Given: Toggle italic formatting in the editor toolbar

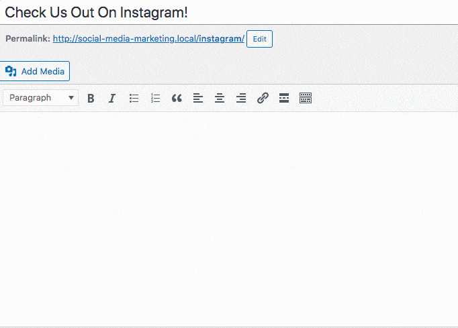Looking at the screenshot, I should click(112, 98).
